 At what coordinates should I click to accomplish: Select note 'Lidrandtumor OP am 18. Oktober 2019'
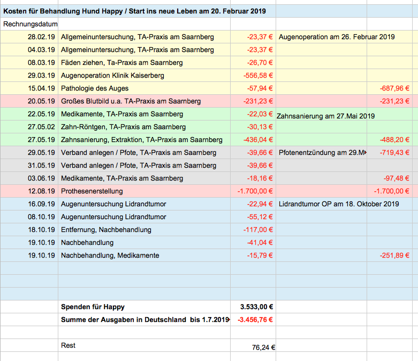[x=339, y=204]
